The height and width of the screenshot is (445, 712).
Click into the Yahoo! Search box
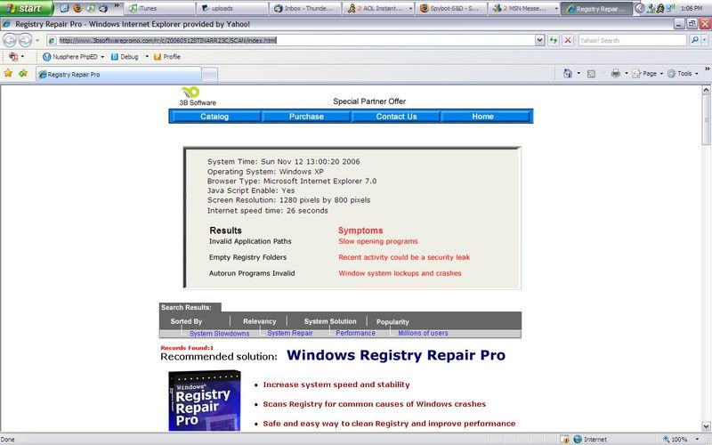[632, 40]
